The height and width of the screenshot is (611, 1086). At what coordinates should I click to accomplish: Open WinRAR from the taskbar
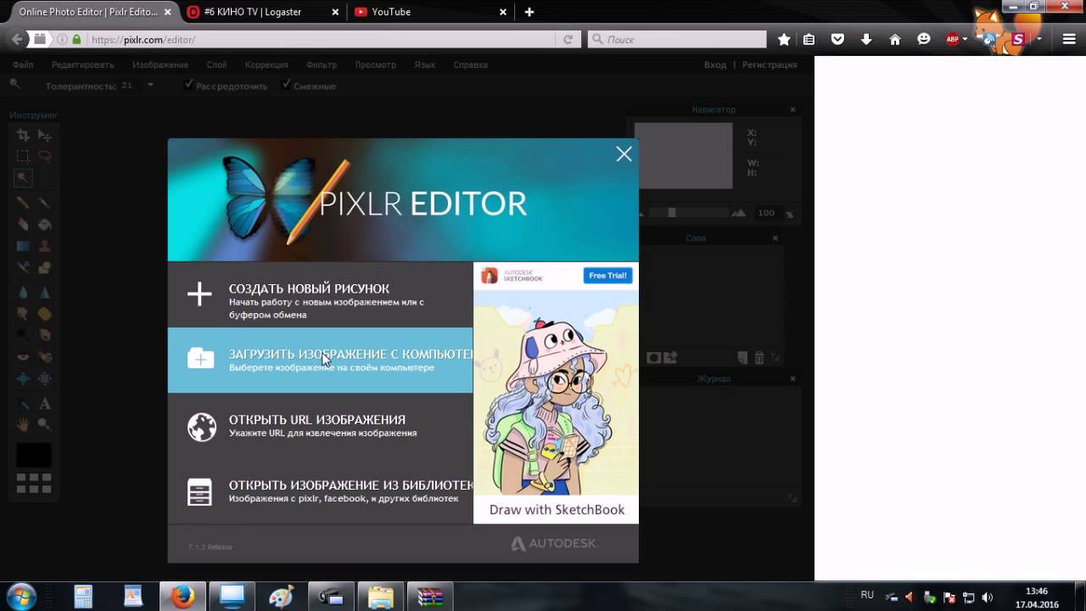click(x=431, y=597)
